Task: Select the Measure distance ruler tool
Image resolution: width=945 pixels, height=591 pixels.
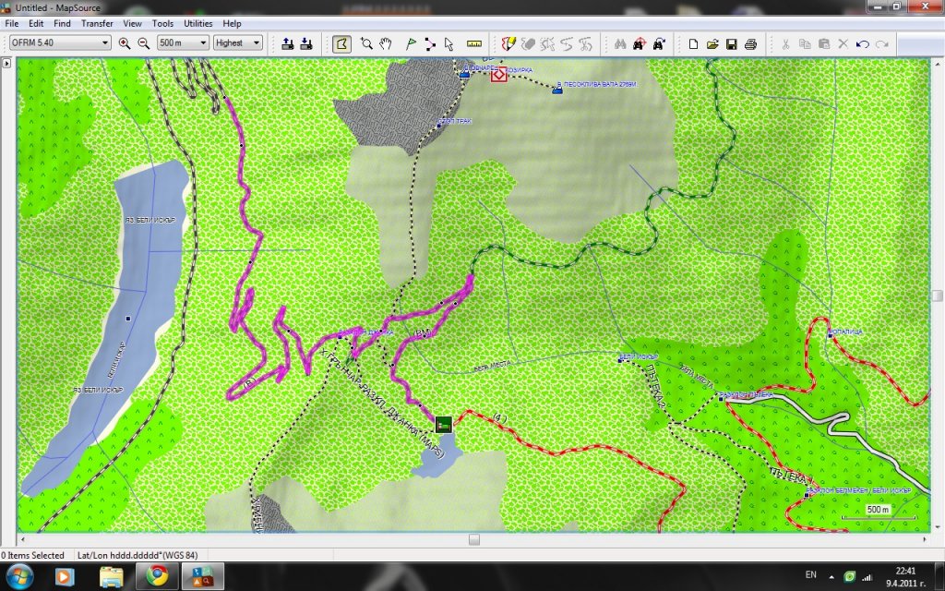Action: point(474,43)
